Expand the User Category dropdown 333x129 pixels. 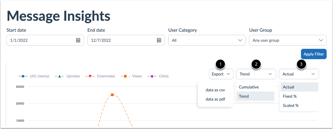(207, 40)
